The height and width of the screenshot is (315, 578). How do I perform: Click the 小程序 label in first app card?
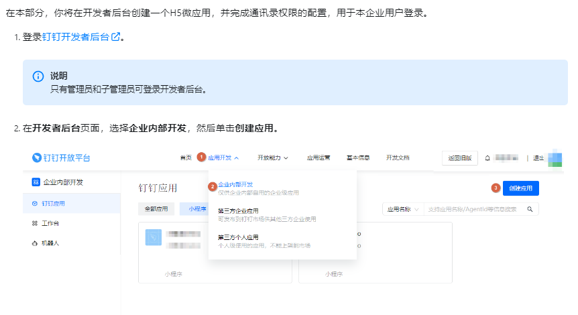(173, 274)
